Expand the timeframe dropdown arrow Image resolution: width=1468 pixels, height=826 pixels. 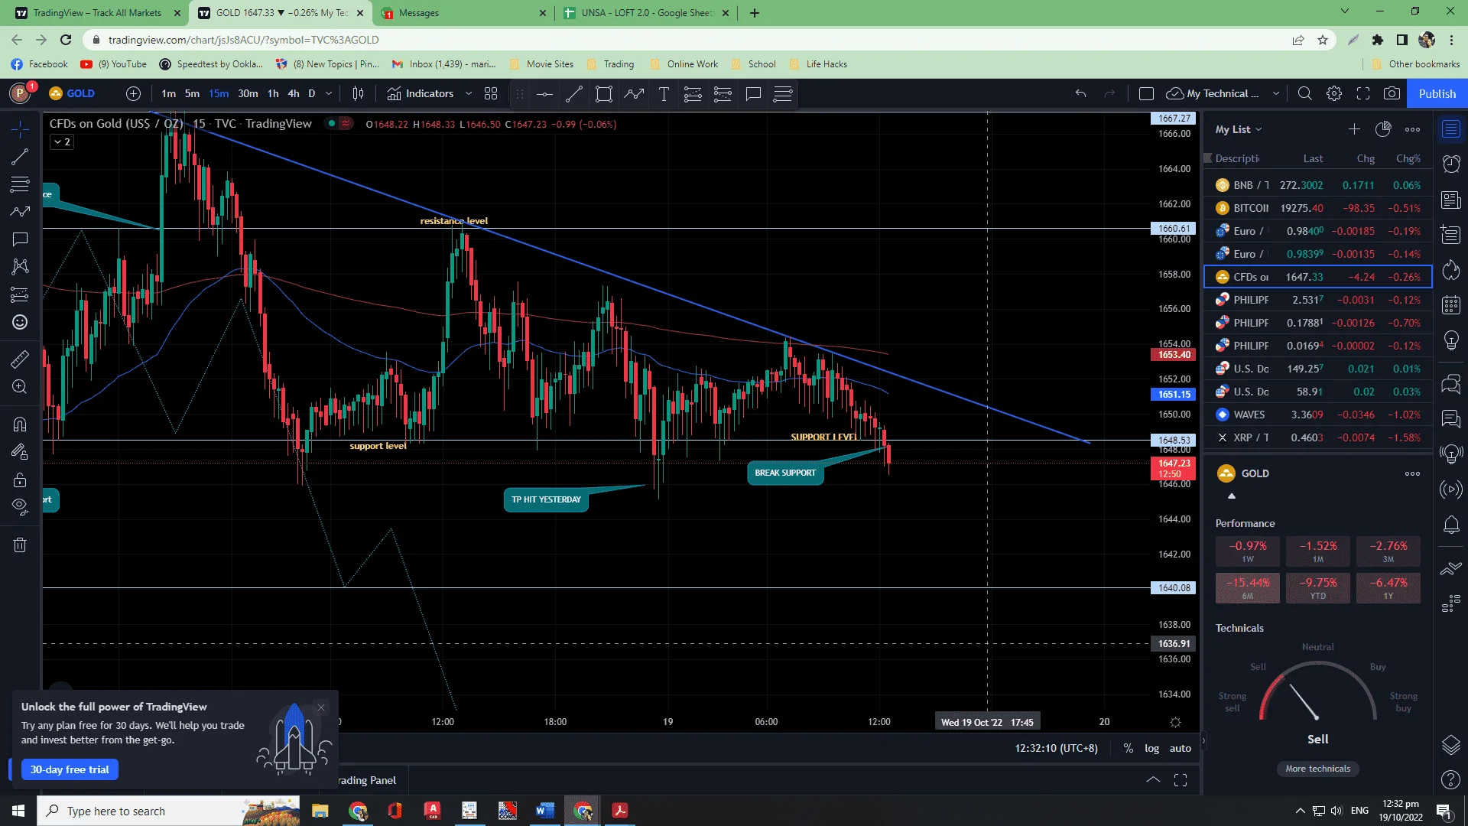[329, 93]
